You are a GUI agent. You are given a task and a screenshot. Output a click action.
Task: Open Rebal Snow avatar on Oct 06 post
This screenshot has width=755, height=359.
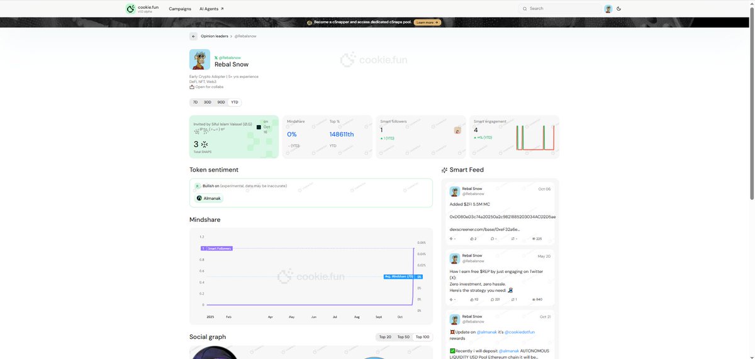[454, 191]
